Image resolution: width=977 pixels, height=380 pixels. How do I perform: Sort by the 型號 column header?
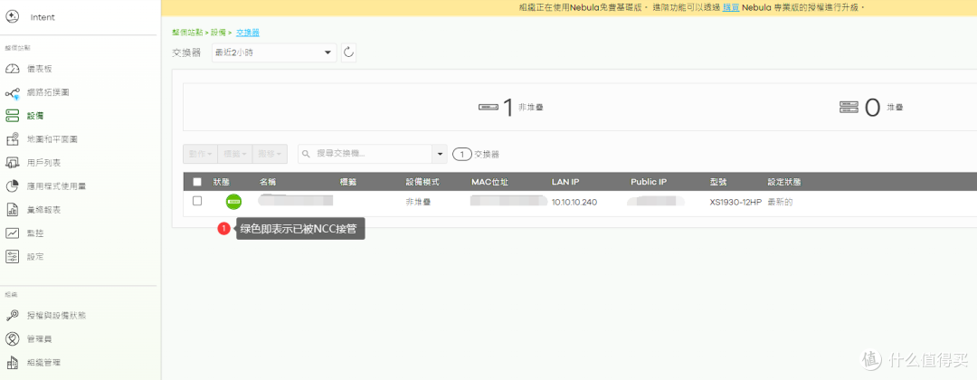click(717, 182)
